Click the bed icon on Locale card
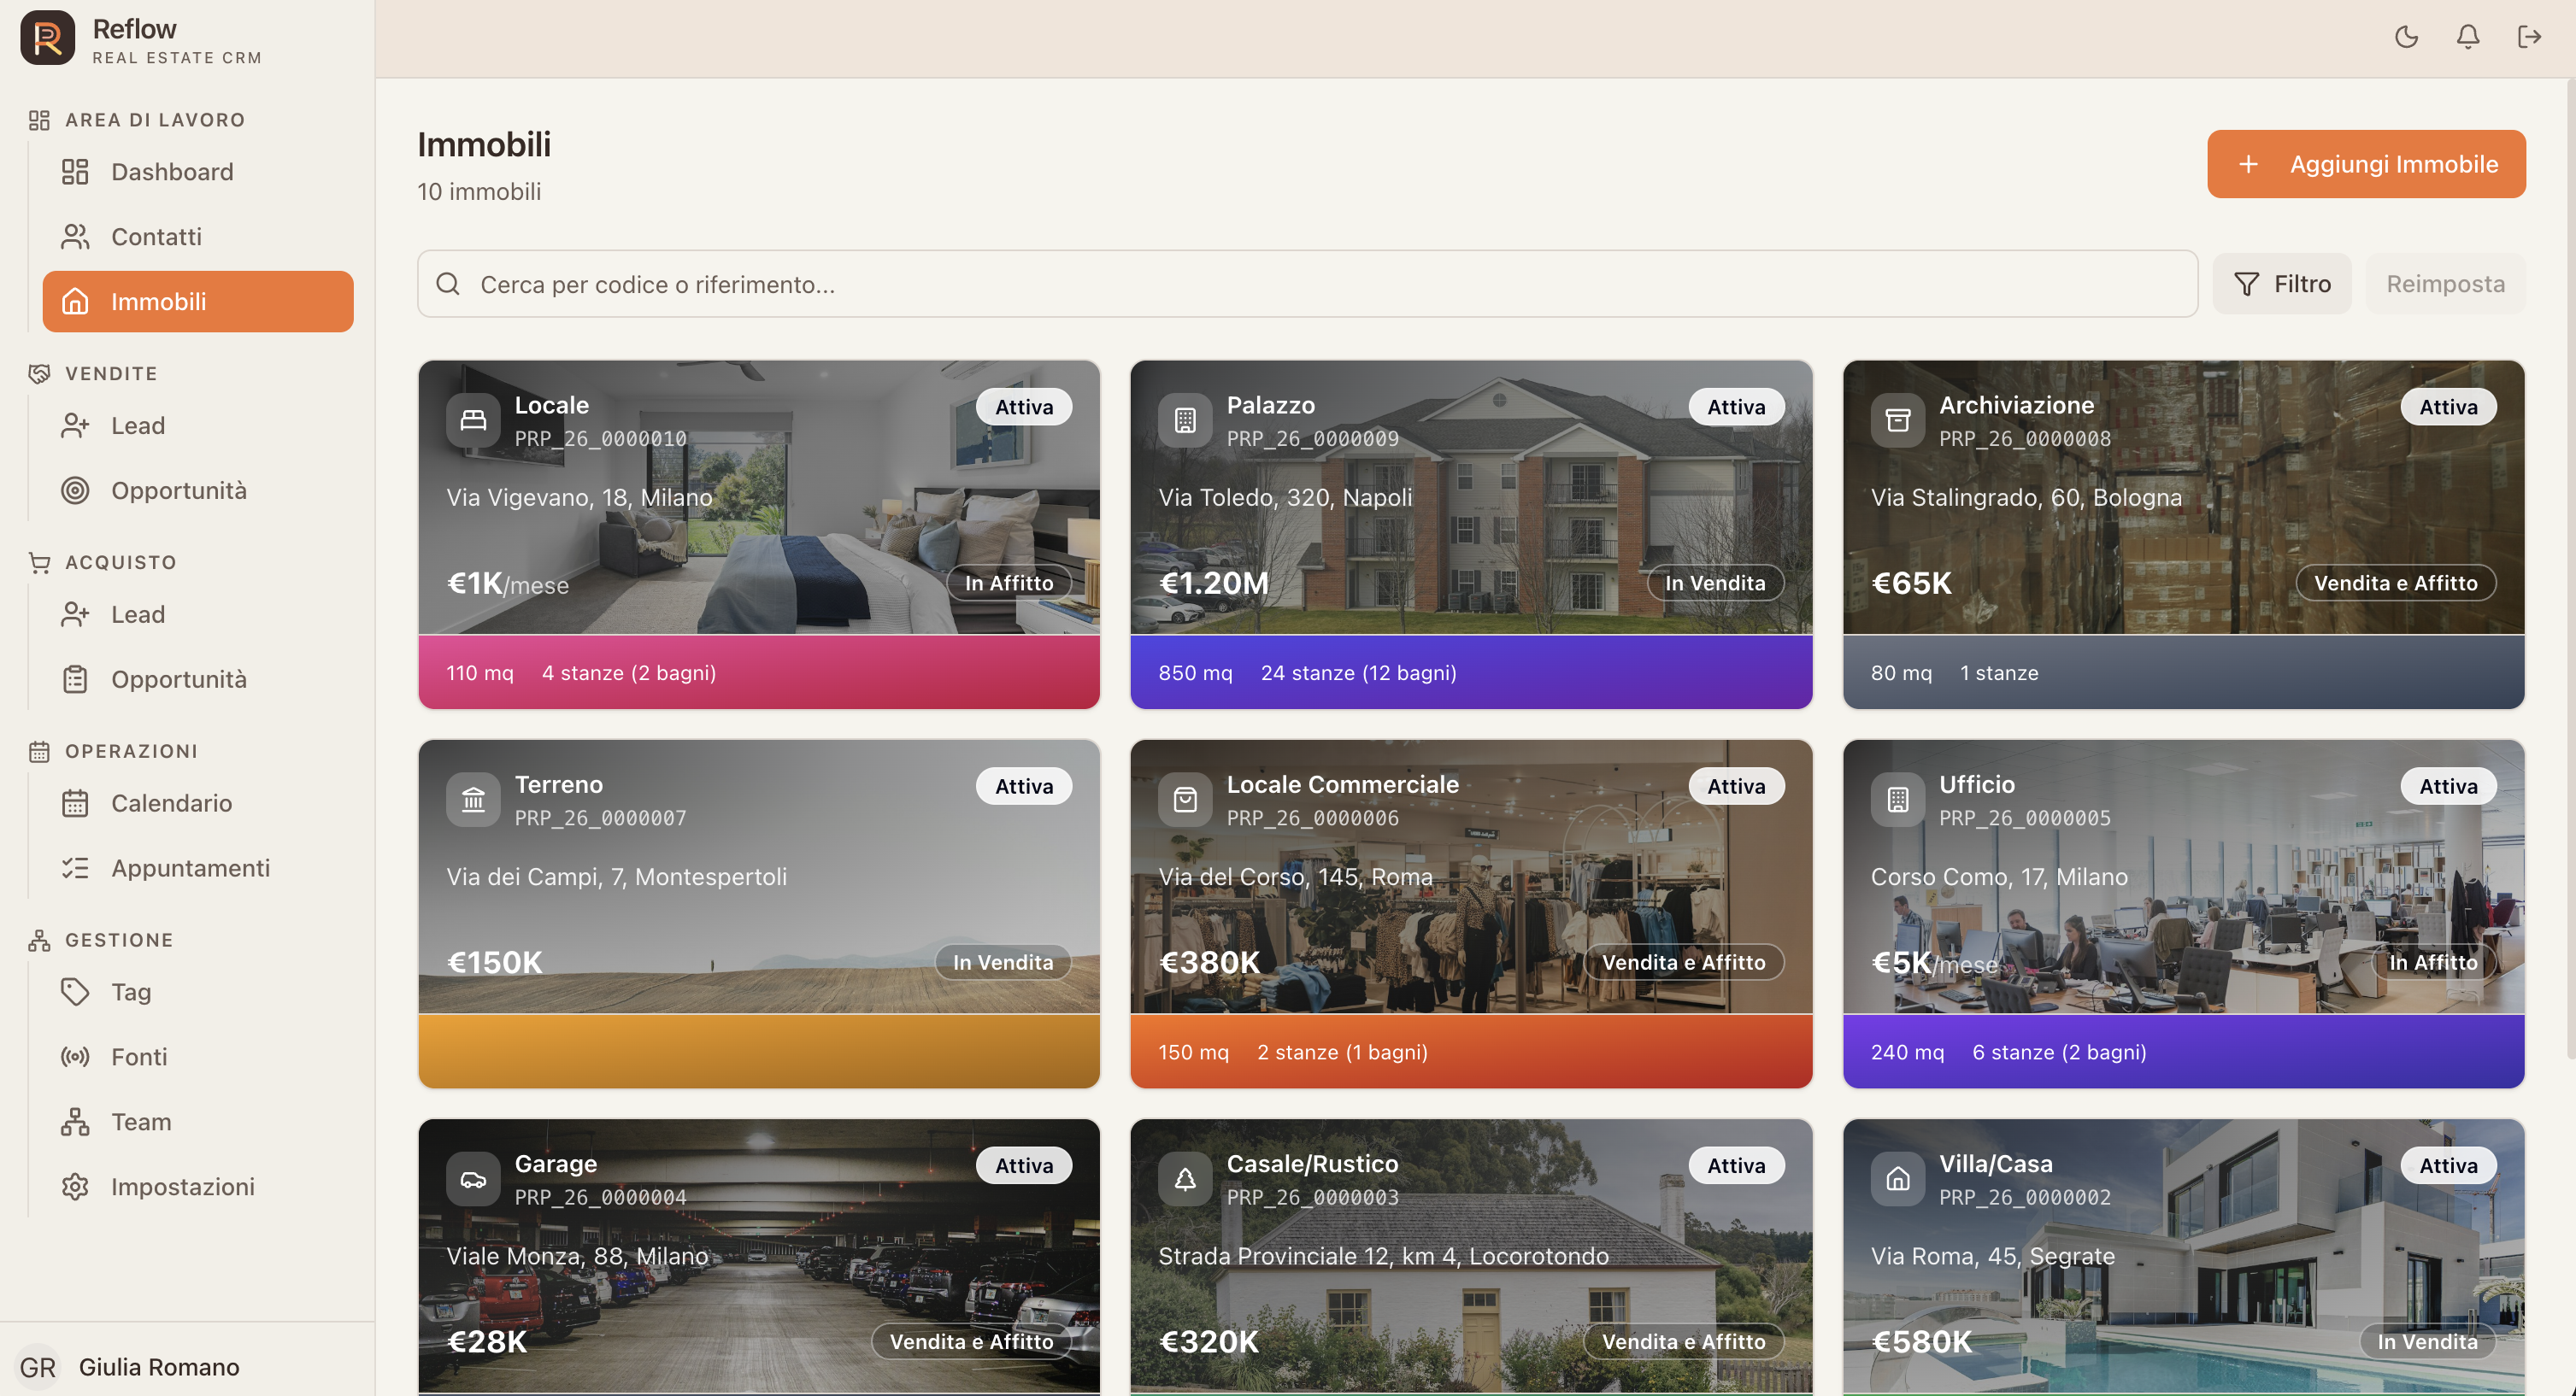 [x=473, y=420]
